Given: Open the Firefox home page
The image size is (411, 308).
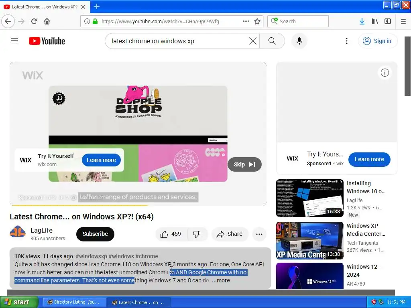Looking at the screenshot, I should (47, 21).
